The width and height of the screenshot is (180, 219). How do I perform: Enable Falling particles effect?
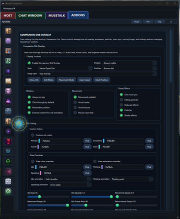click(121, 100)
